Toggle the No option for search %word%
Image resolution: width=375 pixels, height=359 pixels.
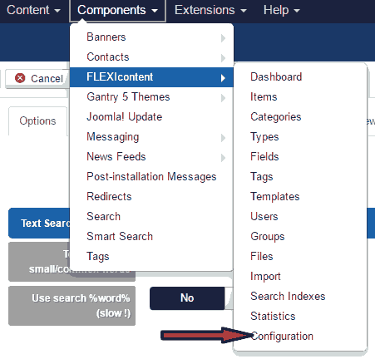(x=187, y=298)
